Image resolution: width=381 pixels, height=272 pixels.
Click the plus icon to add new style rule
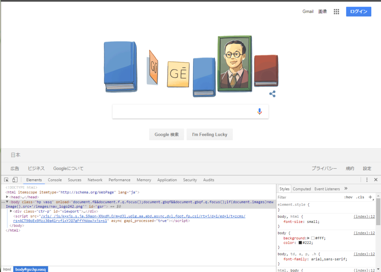(370, 197)
